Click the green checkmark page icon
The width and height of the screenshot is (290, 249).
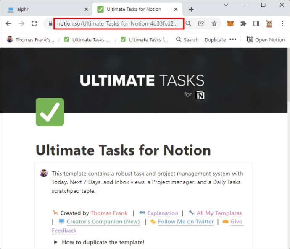[x=50, y=112]
